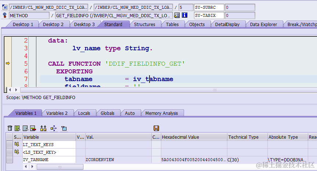This screenshot has width=317, height=171.
Task: Click the SY-TABIX variable name field
Action: point(209,15)
